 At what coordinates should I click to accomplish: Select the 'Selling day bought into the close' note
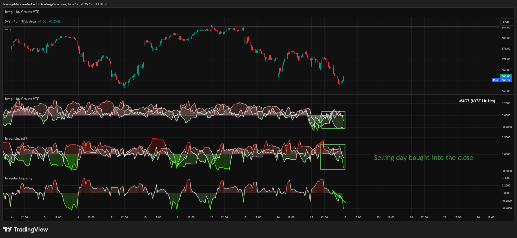[423, 158]
